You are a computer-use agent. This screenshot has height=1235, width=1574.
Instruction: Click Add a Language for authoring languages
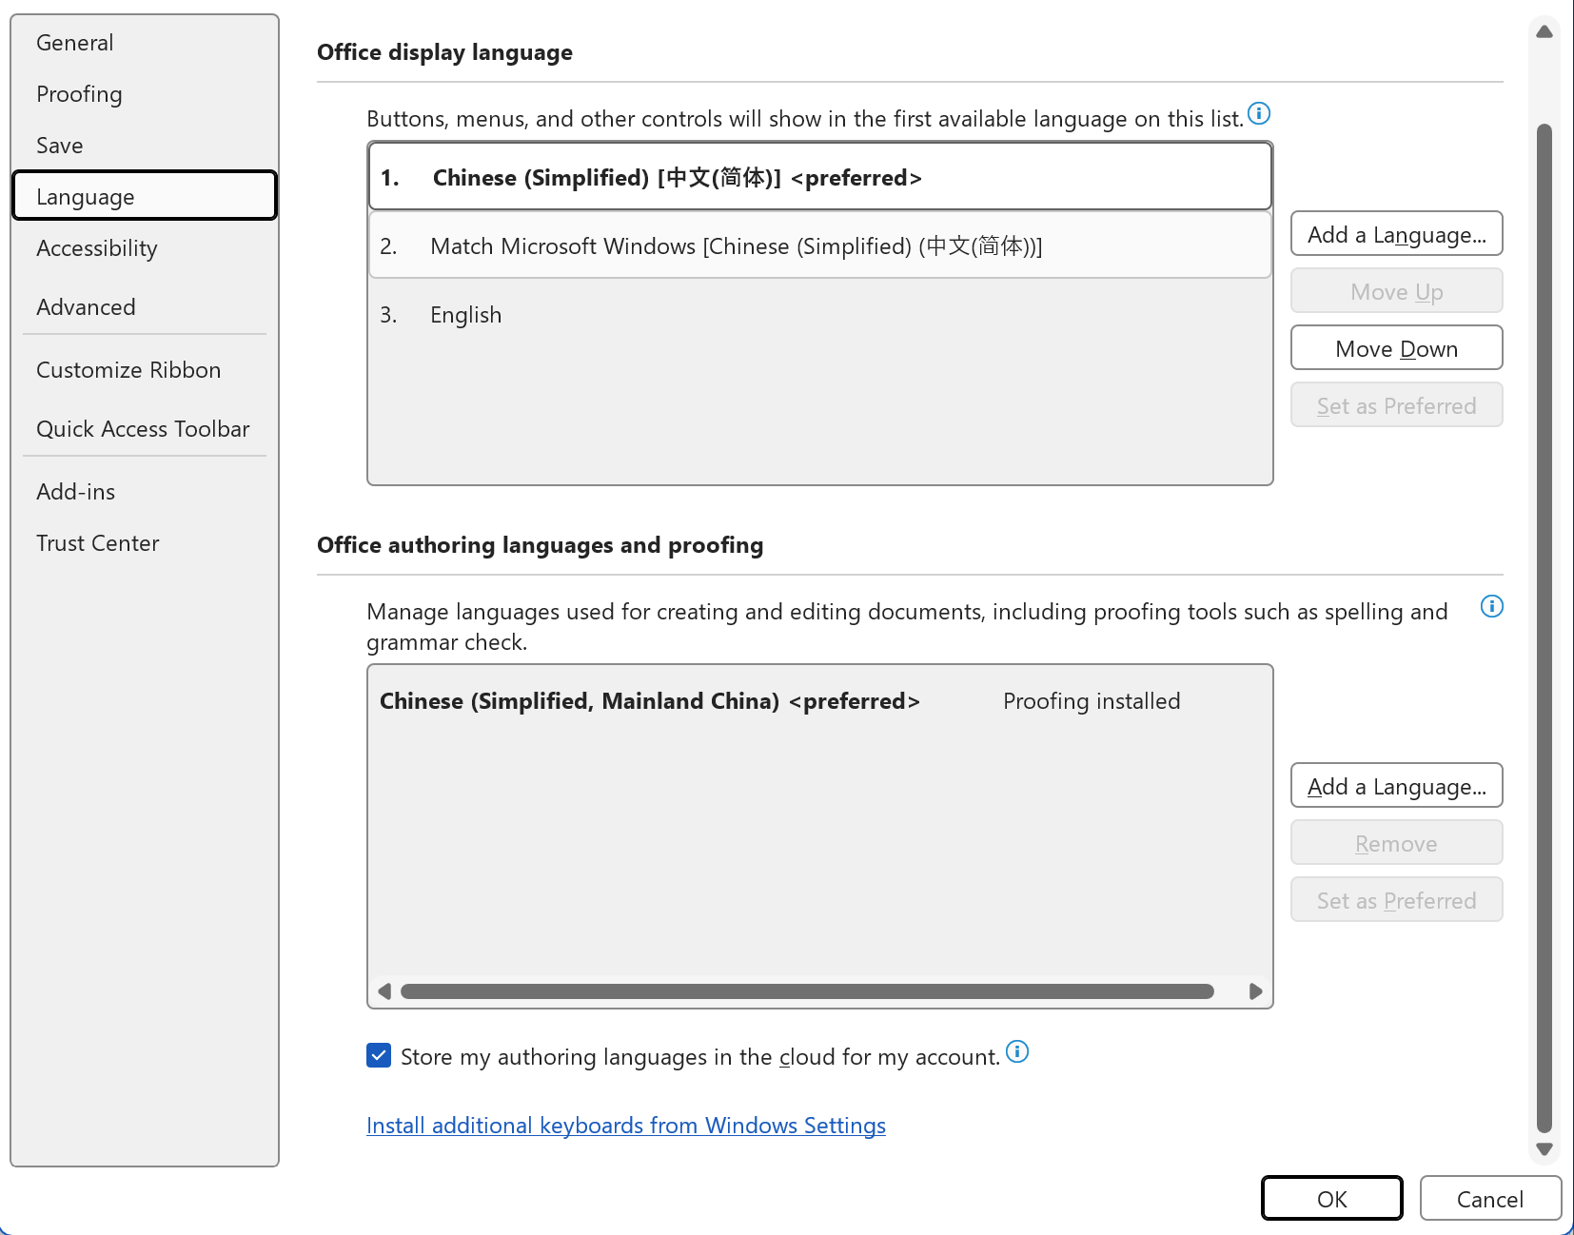(1396, 786)
